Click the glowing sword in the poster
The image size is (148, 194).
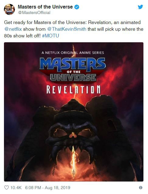point(74,162)
